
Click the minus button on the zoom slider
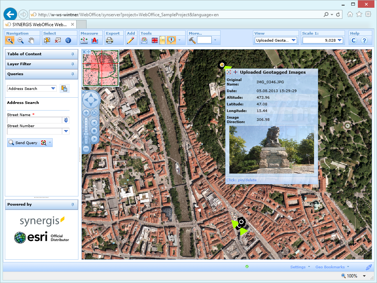(86, 149)
